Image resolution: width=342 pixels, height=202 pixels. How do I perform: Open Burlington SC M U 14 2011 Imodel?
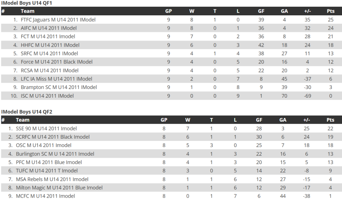[x=55, y=154]
